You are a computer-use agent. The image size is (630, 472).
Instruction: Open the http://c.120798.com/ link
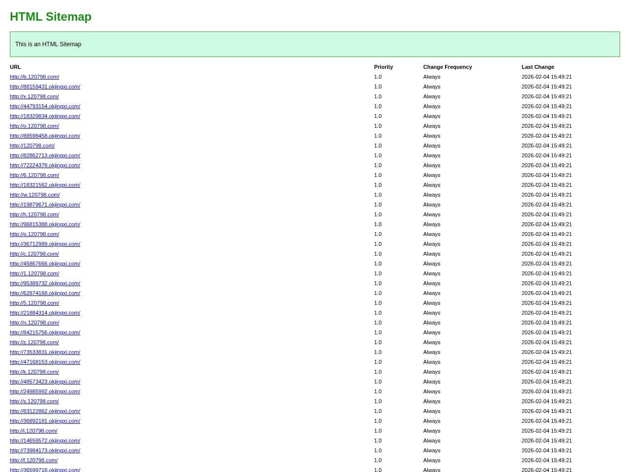pos(34,254)
